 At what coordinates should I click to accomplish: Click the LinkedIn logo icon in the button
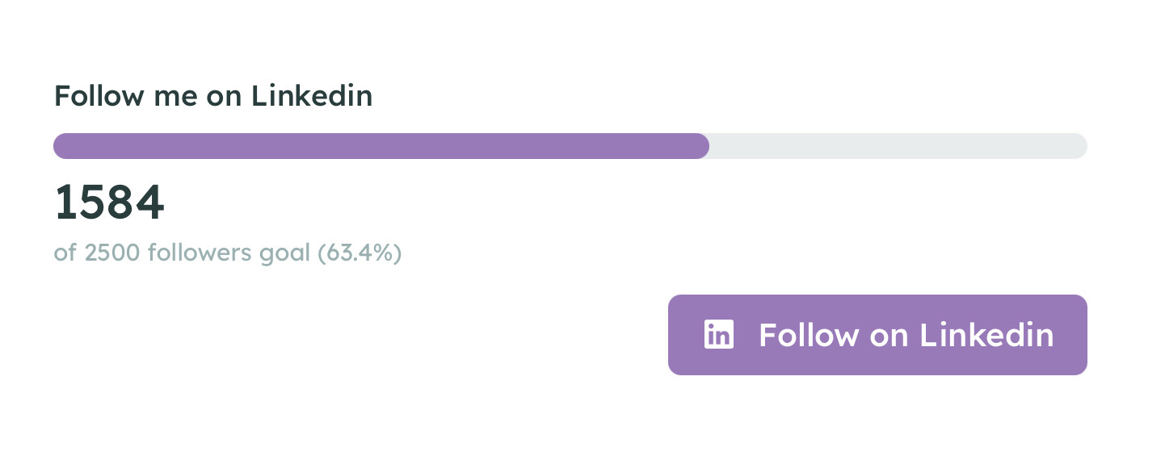pos(718,335)
